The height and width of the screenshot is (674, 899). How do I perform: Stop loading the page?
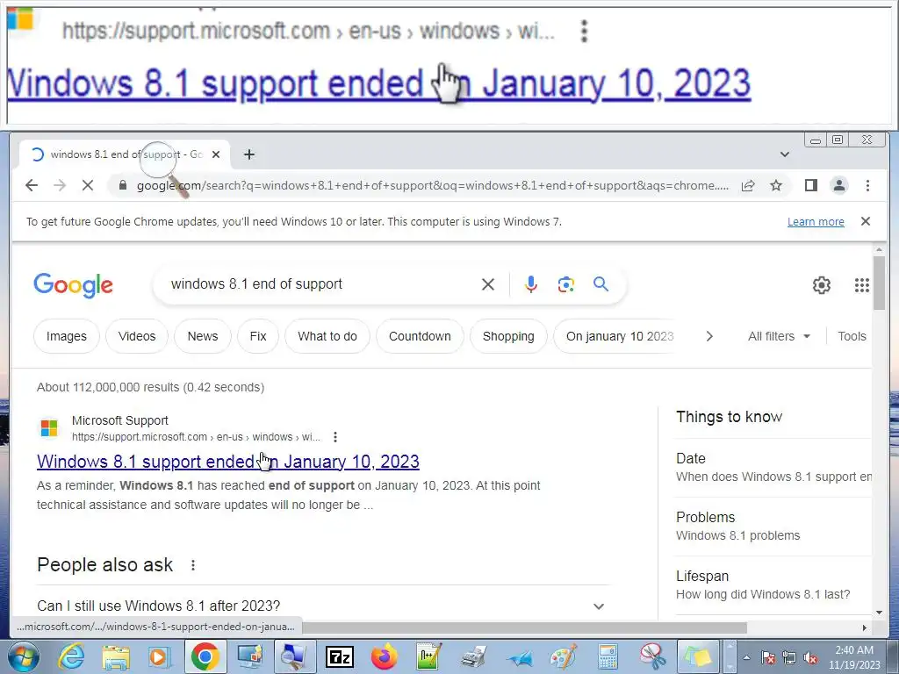tap(87, 185)
